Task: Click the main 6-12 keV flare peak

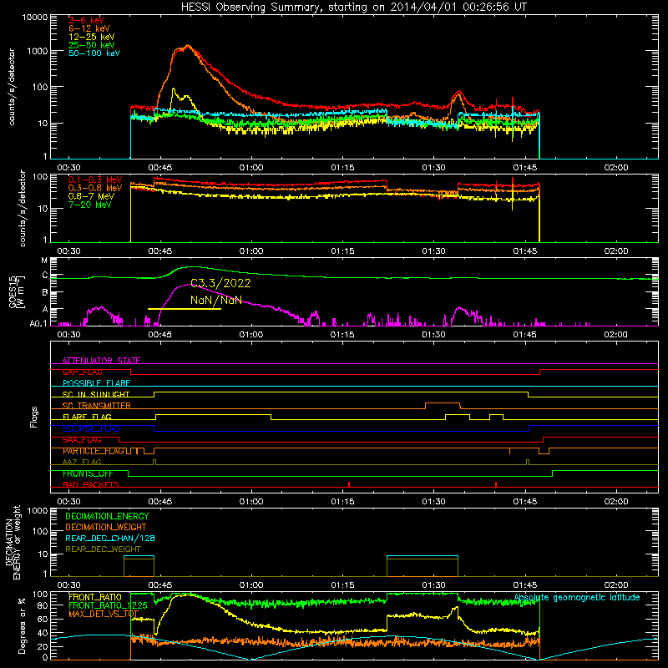Action: click(188, 46)
